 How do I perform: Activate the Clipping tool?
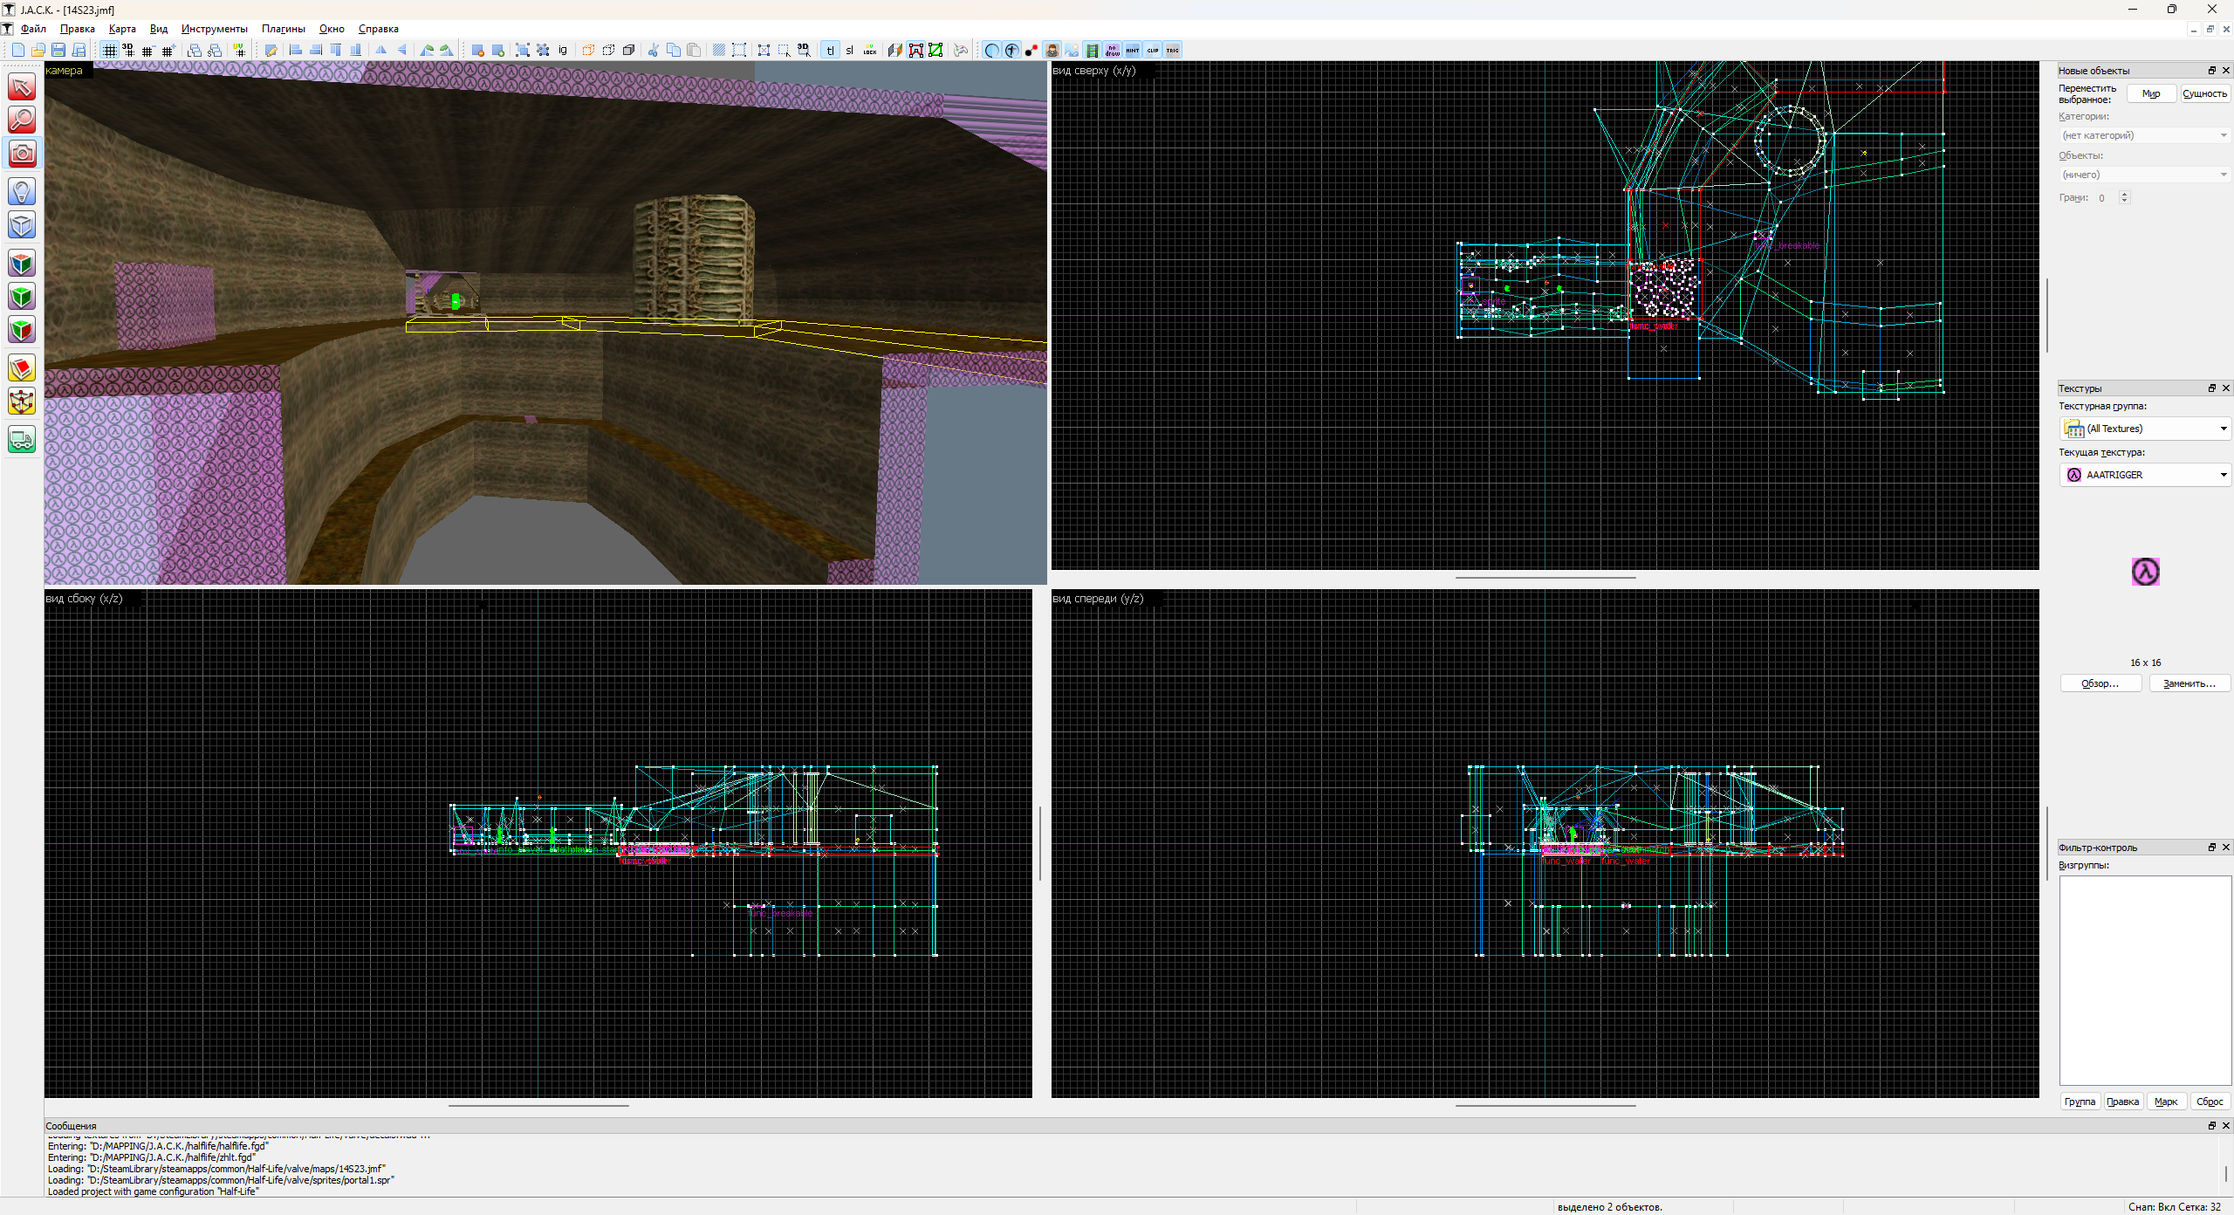[22, 368]
